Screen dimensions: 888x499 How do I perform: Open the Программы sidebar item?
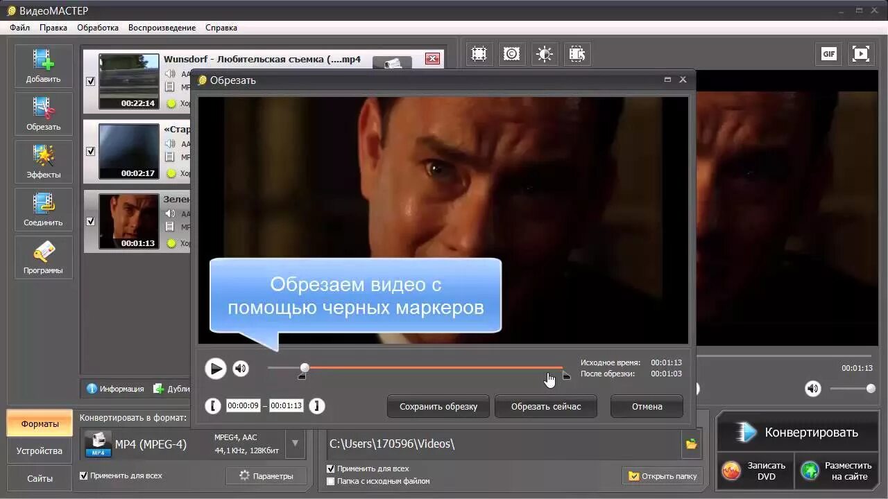[x=43, y=258]
